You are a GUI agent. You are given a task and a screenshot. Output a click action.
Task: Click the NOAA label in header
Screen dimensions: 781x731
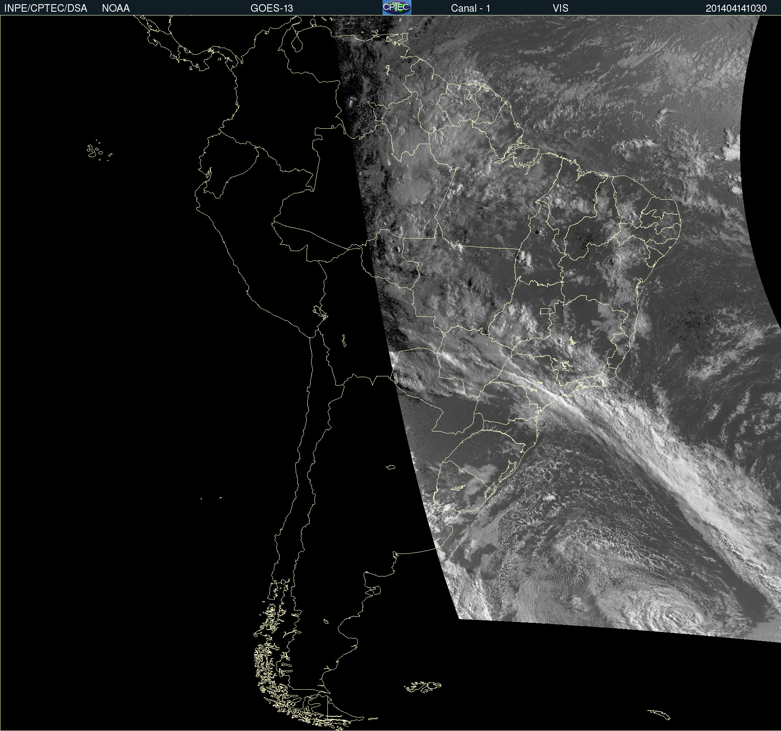(x=116, y=8)
